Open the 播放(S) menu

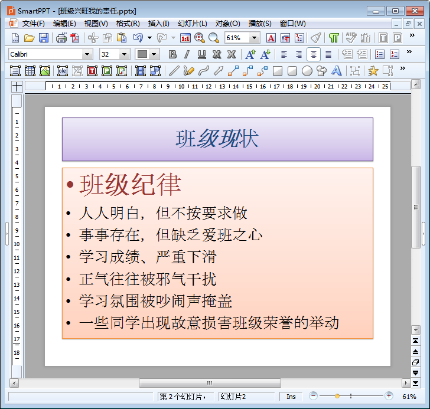point(260,24)
